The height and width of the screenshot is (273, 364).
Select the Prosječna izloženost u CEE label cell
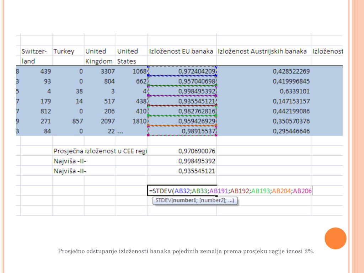[100, 151]
